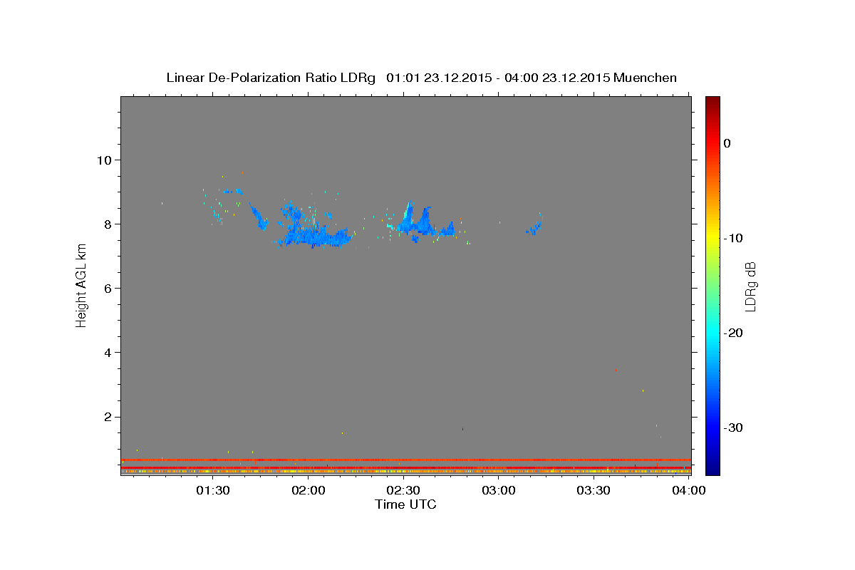The height and width of the screenshot is (570, 855).
Task: Click the yellow region of the colorbar
Action: coord(712,235)
